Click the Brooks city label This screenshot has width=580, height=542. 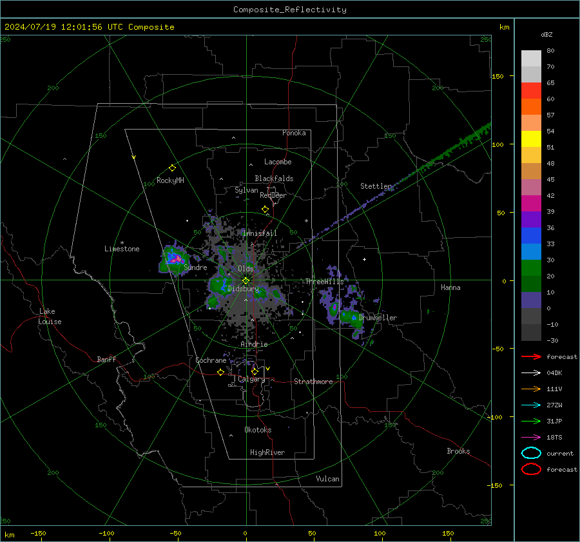pos(458,451)
